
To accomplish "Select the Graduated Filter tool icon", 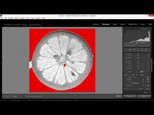I will coord(138,50).
